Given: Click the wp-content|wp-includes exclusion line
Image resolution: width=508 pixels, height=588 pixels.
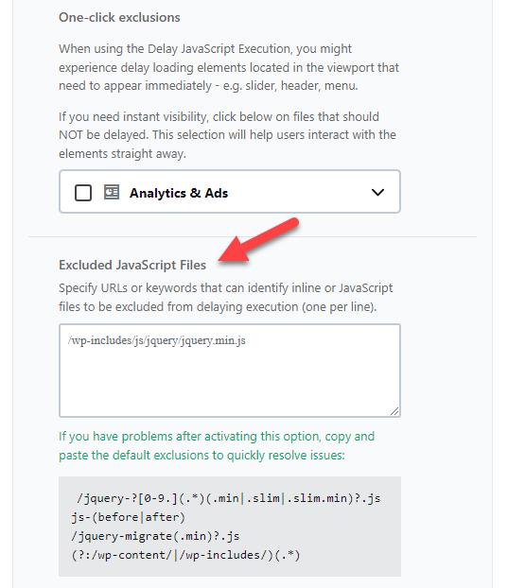Looking at the screenshot, I should point(185,555).
